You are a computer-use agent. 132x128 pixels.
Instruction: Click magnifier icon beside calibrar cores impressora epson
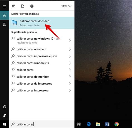click(13, 56)
